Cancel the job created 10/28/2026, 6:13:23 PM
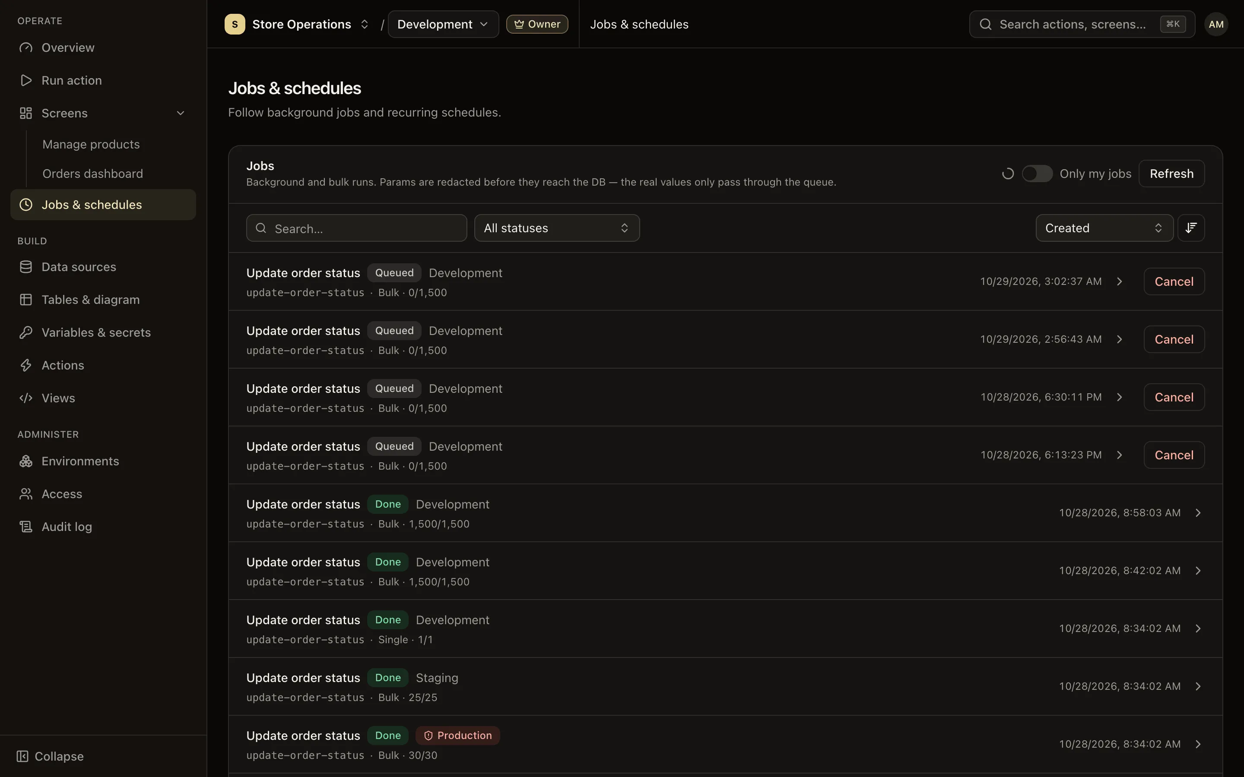The width and height of the screenshot is (1244, 777). pyautogui.click(x=1174, y=455)
